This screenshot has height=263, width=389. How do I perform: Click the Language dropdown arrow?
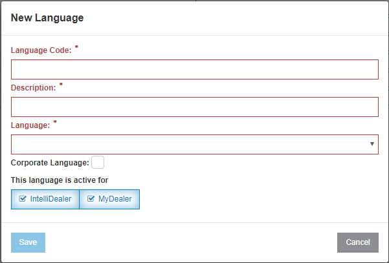point(372,144)
